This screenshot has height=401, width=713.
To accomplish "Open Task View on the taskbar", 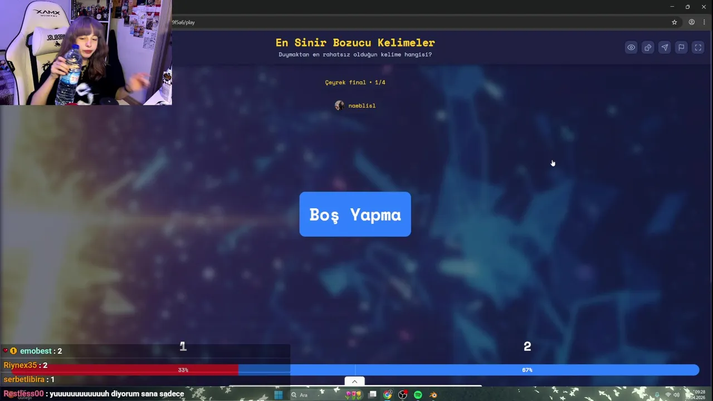I will (373, 395).
